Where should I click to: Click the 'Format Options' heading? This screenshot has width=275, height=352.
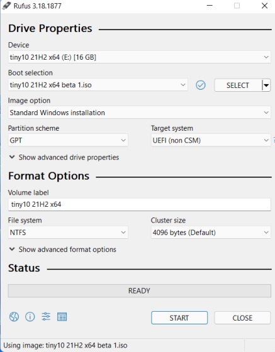[x=48, y=176]
